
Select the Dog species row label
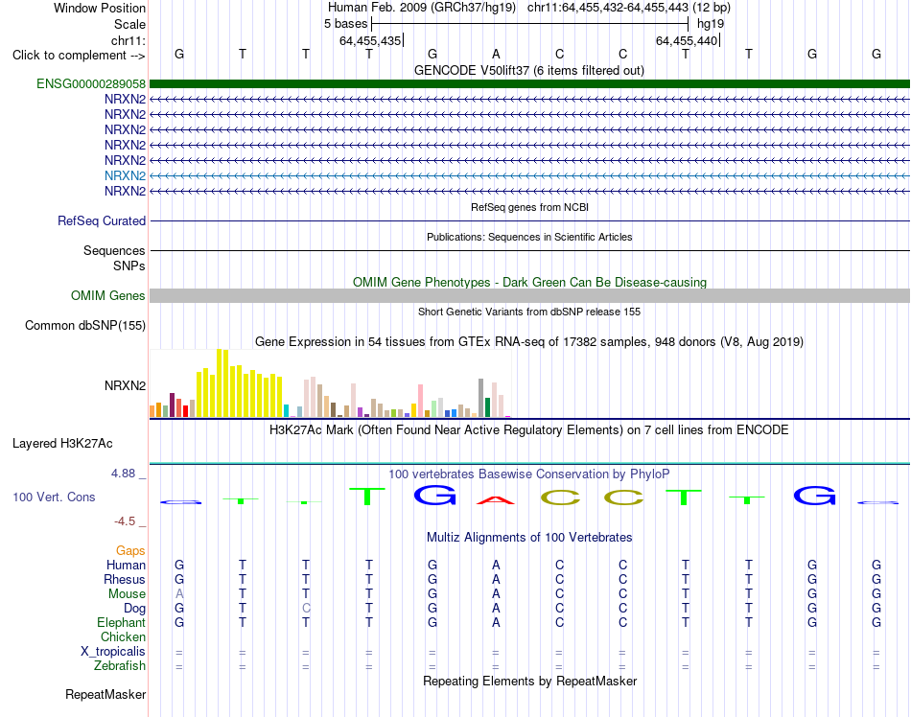(x=135, y=609)
